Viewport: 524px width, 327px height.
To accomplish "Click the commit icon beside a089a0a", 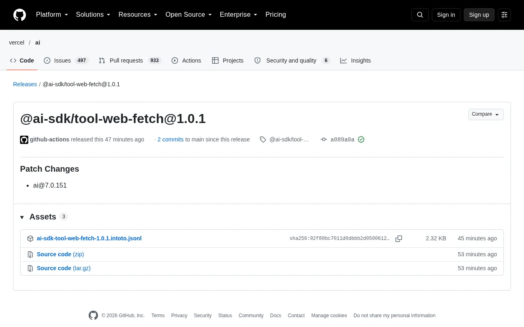I will [x=324, y=139].
